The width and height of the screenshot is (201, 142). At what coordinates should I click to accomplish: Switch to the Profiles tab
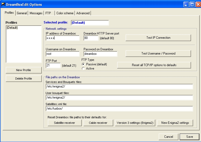click(9, 13)
